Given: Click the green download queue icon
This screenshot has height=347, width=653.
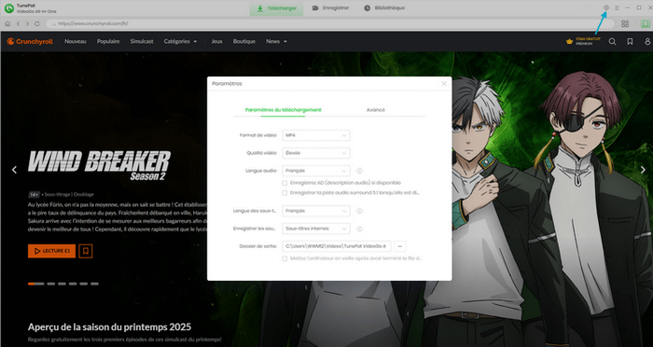Looking at the screenshot, I should [646, 23].
